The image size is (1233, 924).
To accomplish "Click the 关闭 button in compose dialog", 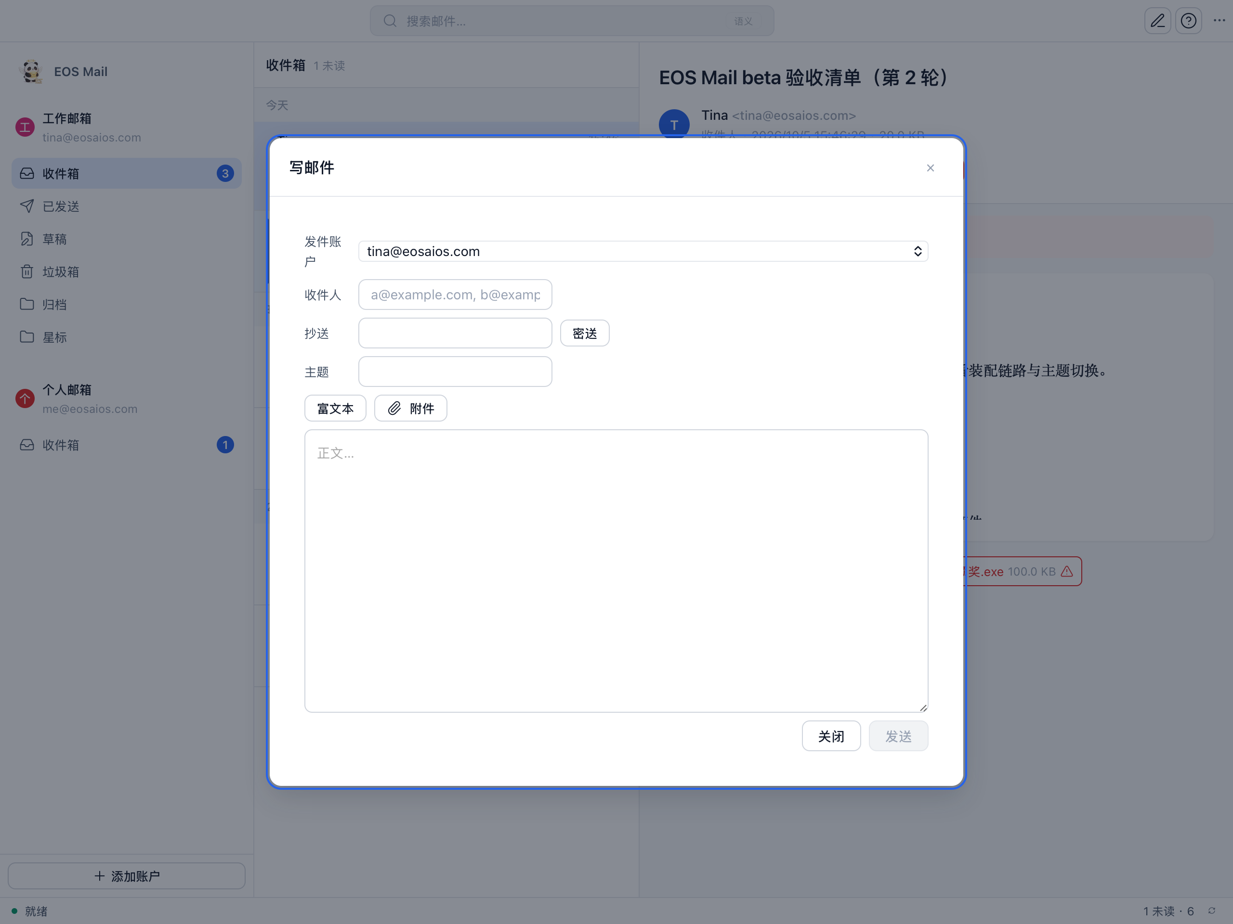I will point(830,736).
